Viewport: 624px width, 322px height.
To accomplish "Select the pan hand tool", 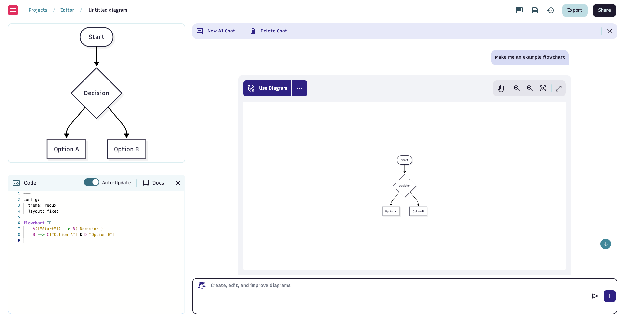I will [501, 89].
